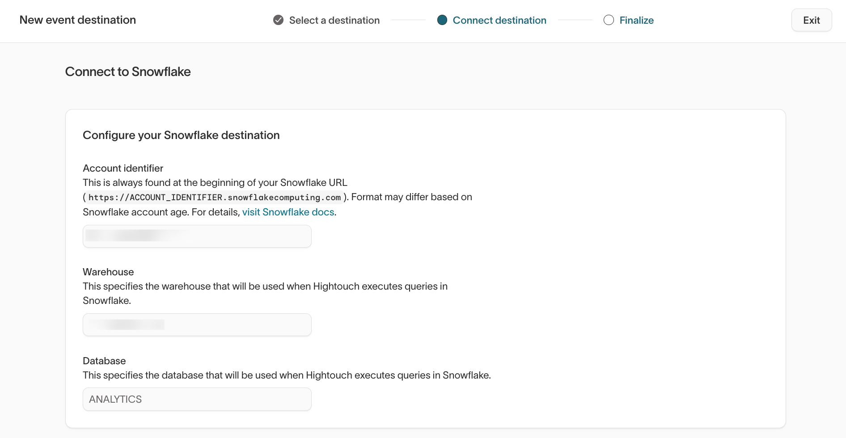Click the Configure your Snowflake destination heading

(181, 135)
